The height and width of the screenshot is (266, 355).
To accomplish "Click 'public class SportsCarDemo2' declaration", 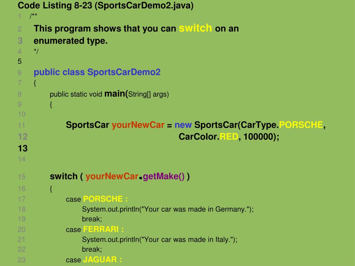I will pos(97,72).
